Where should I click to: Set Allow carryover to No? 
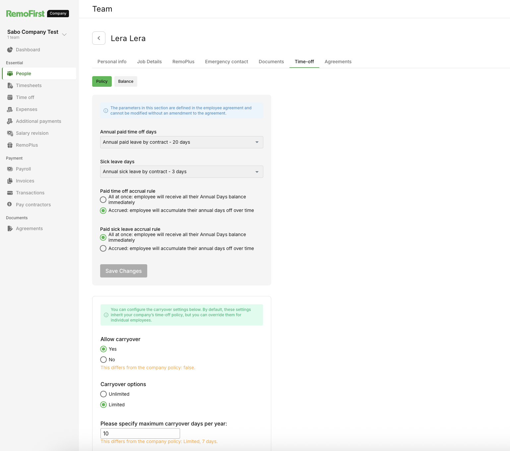pos(103,360)
